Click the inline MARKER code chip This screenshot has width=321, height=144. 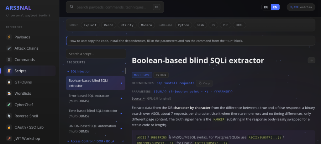click(x=219, y=120)
